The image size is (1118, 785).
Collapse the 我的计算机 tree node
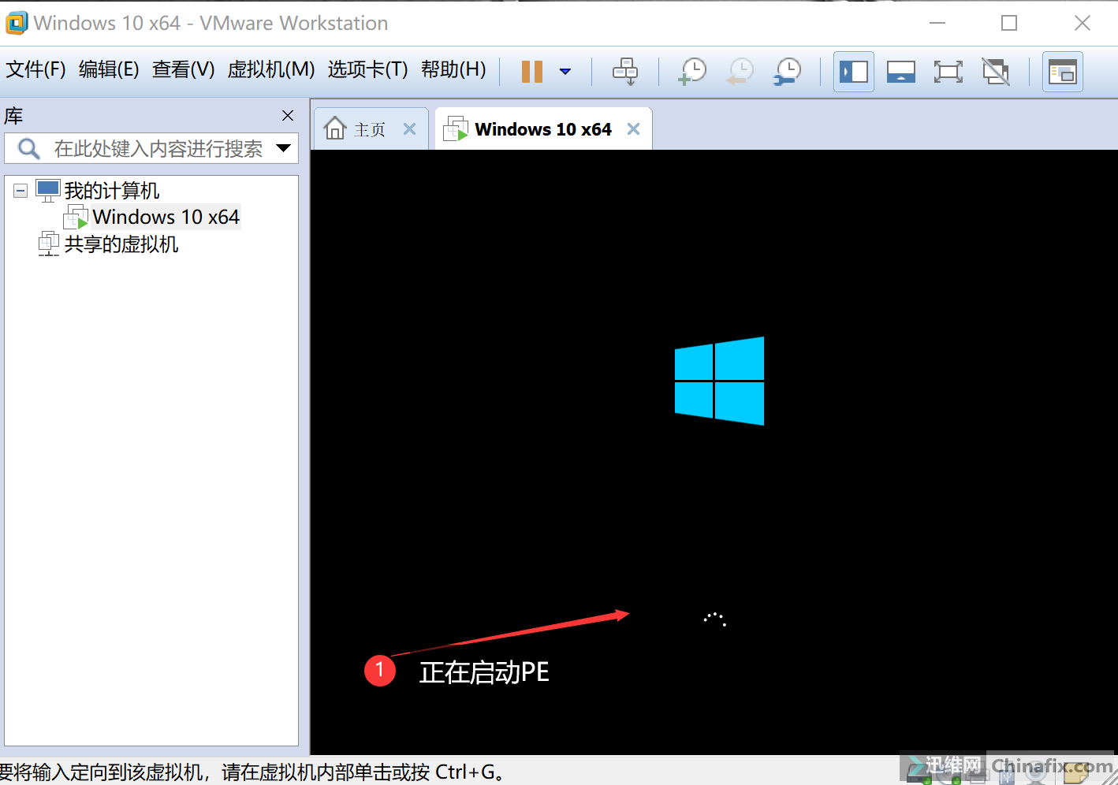pos(20,190)
